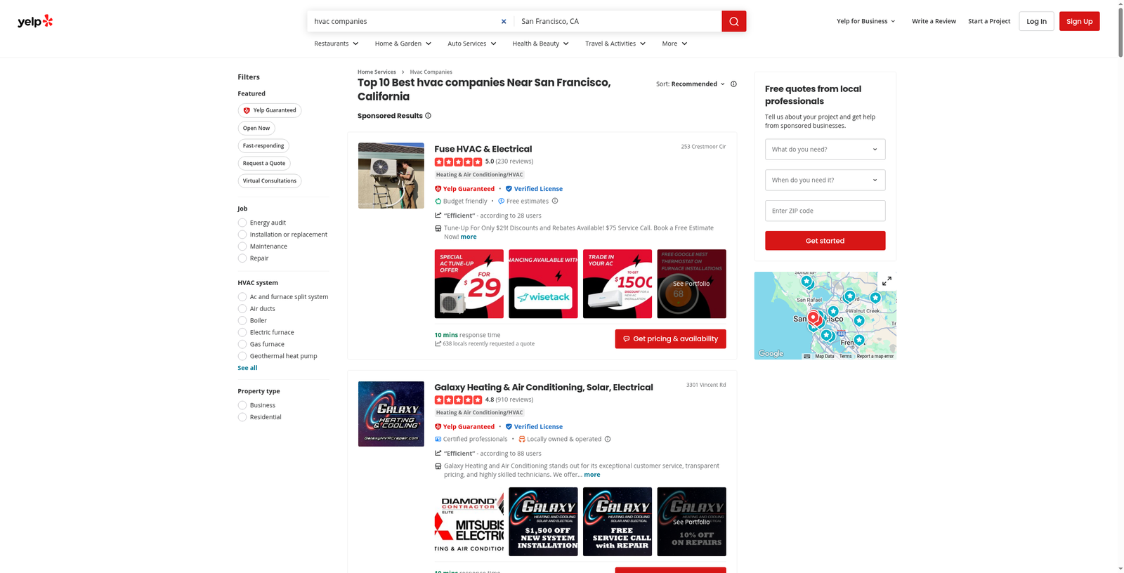Expand the Health & Beauty menu
This screenshot has width=1124, height=573.
click(x=541, y=44)
